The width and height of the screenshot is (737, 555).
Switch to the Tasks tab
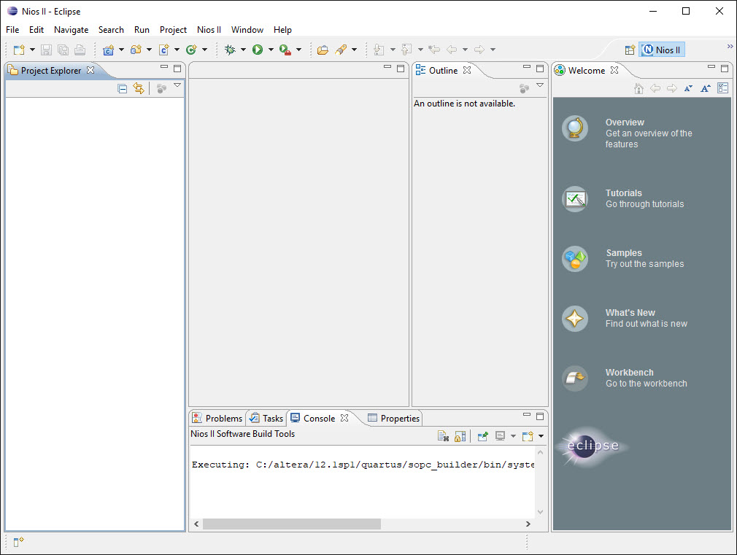pyautogui.click(x=266, y=418)
